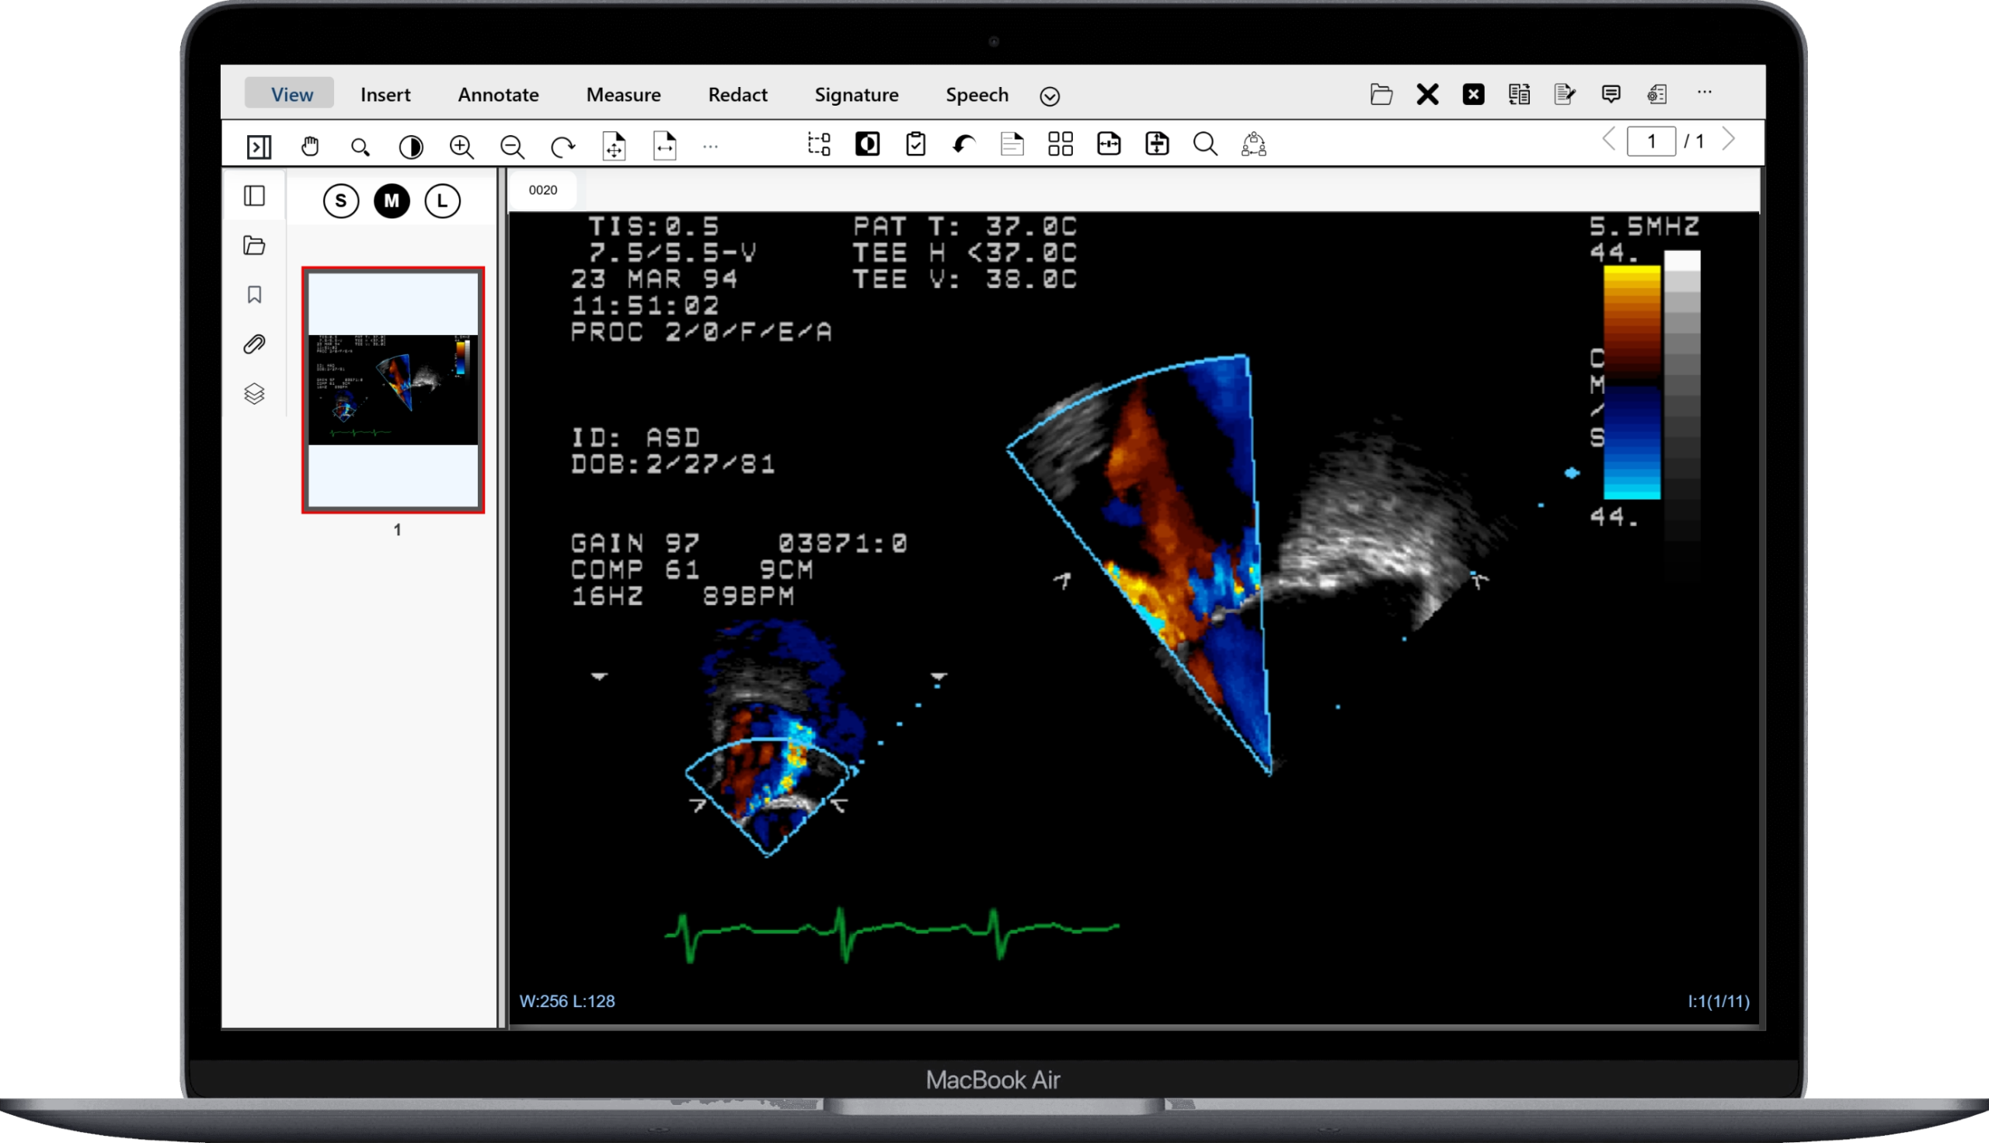Switch to four-square grid layout
Image resolution: width=1989 pixels, height=1143 pixels.
tap(1061, 144)
